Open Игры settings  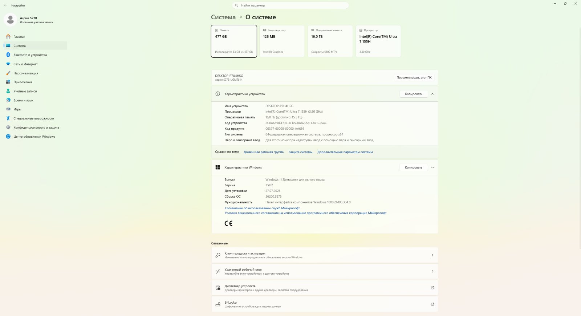coord(36,109)
